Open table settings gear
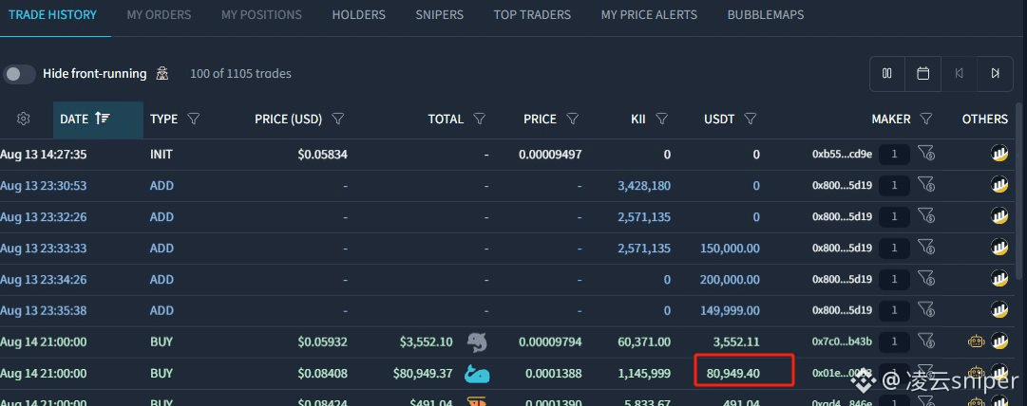Viewport: 1027px width, 406px height. 24,119
